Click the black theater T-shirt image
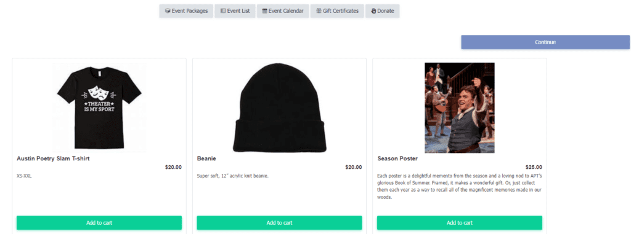The image size is (631, 234). [x=99, y=107]
